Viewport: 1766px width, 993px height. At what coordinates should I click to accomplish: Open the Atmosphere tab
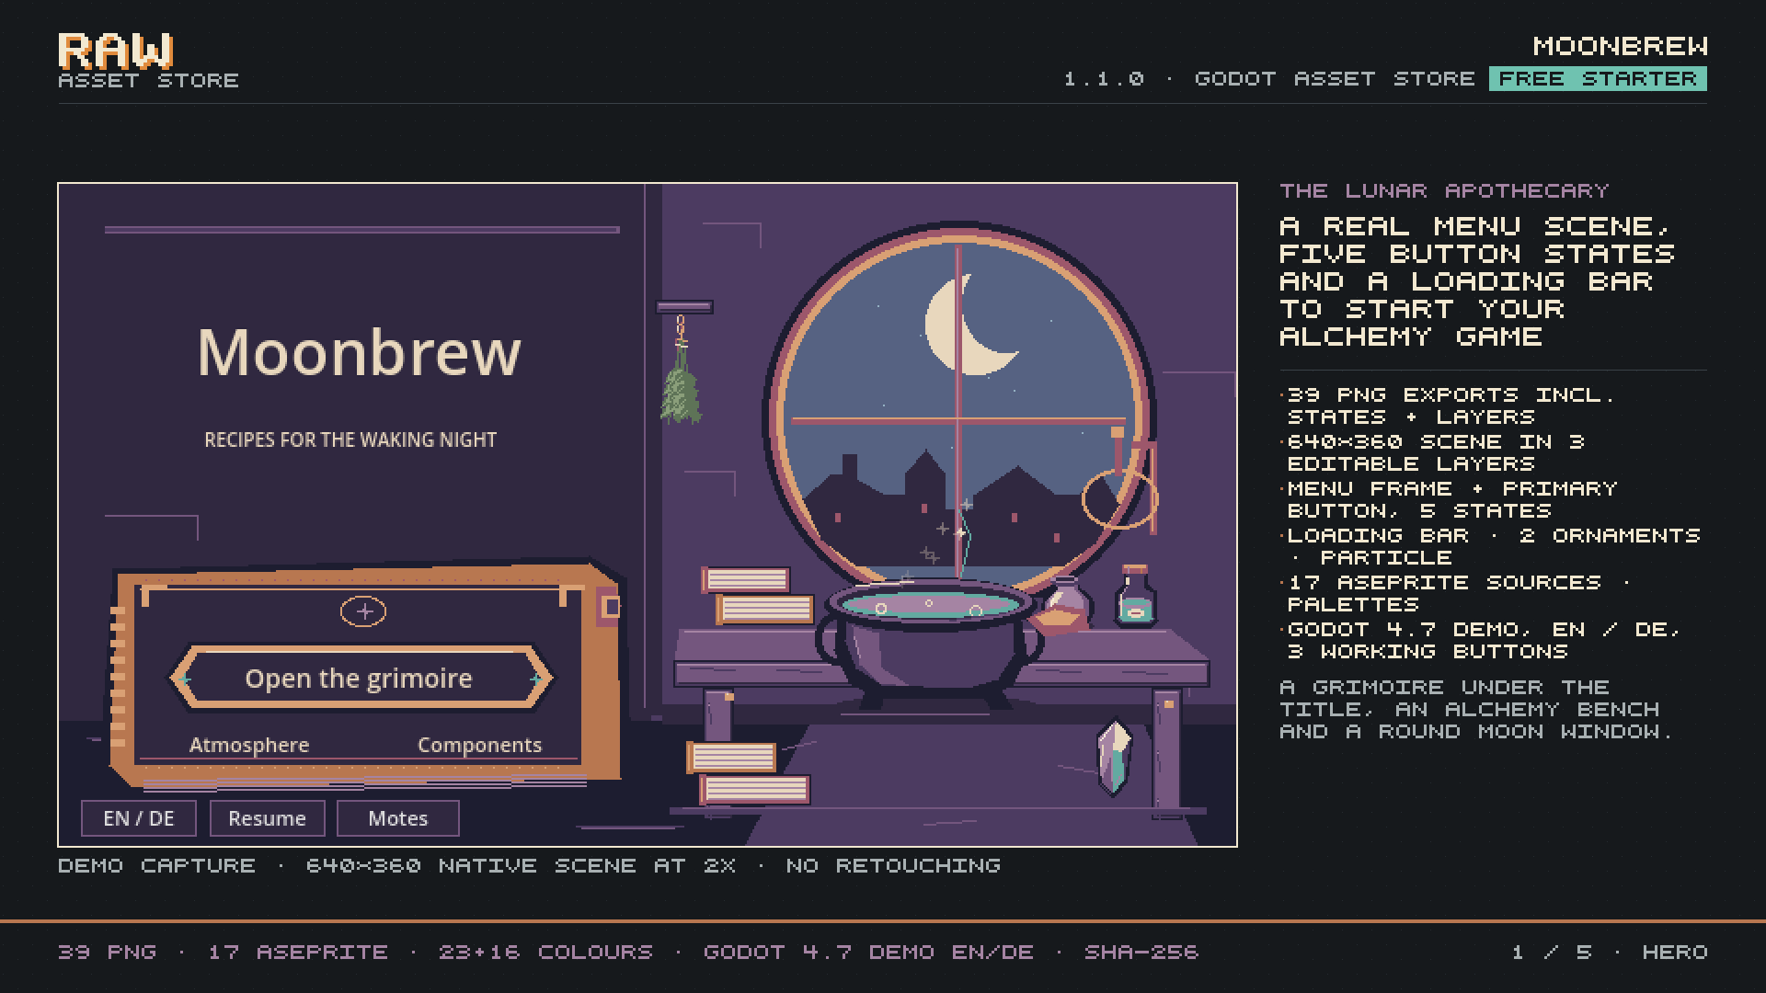click(x=249, y=745)
